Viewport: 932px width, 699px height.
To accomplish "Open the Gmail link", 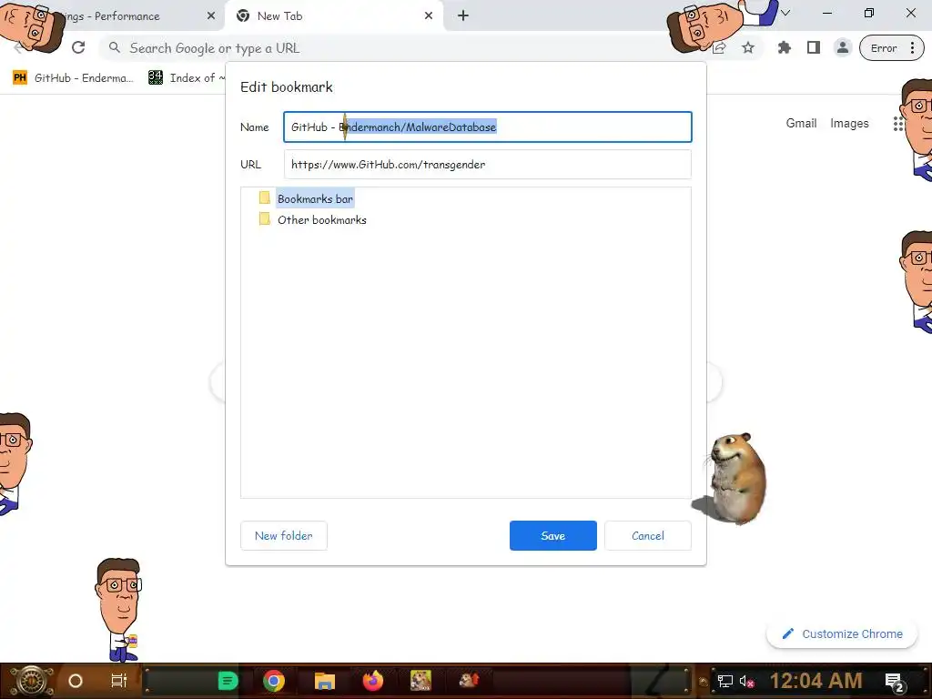I will click(801, 123).
